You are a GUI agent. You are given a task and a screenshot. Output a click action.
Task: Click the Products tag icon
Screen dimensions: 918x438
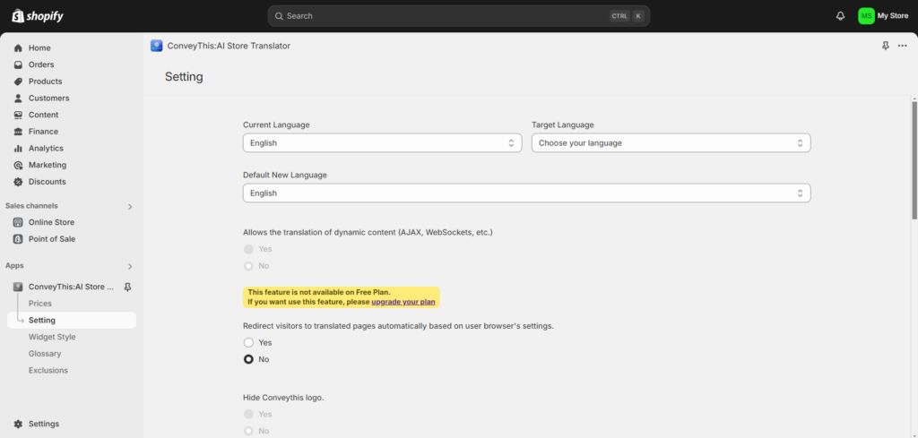[x=18, y=82]
